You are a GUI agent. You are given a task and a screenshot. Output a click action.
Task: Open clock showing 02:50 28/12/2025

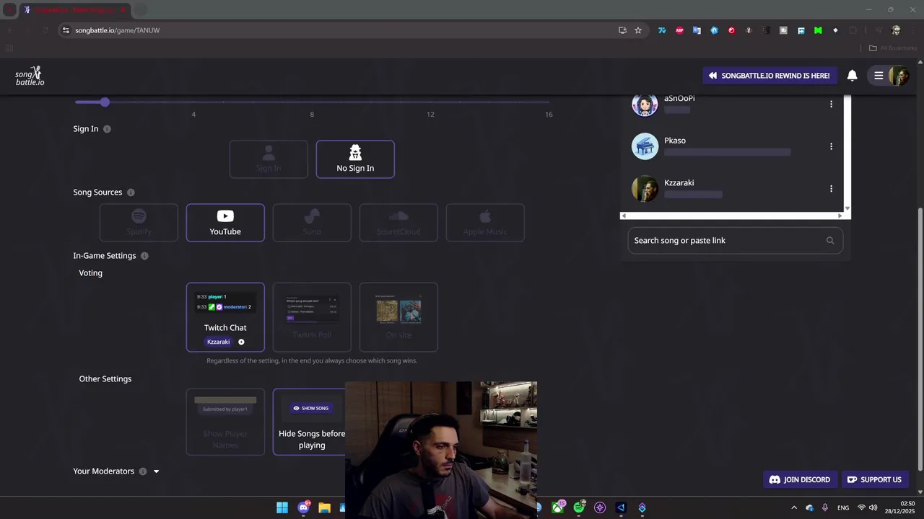click(x=901, y=507)
